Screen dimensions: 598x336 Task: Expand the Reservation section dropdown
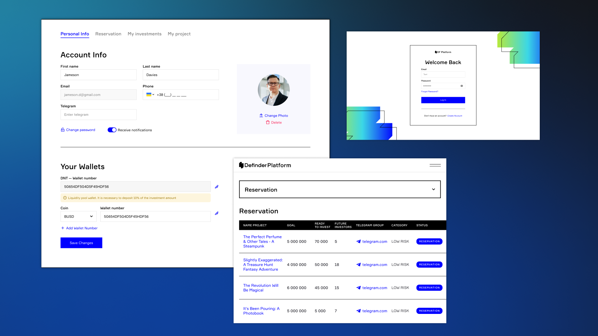click(433, 189)
